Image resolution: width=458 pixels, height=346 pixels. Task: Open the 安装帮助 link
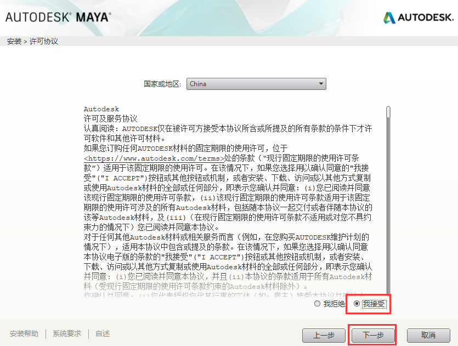point(24,333)
